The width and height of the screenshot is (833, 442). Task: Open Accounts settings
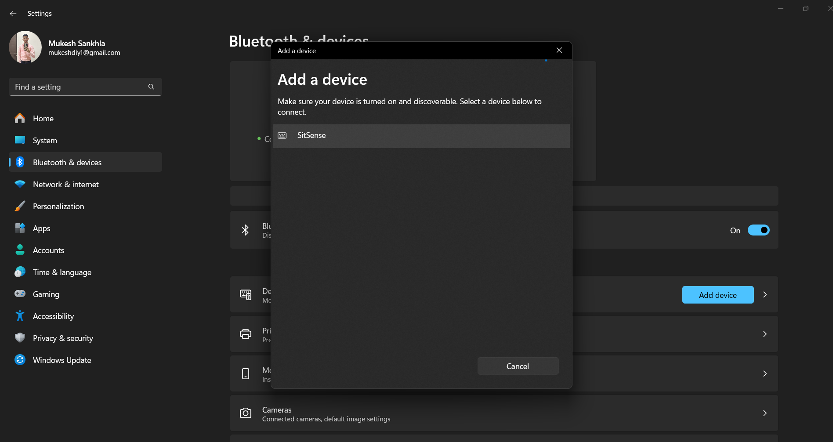(x=85, y=250)
